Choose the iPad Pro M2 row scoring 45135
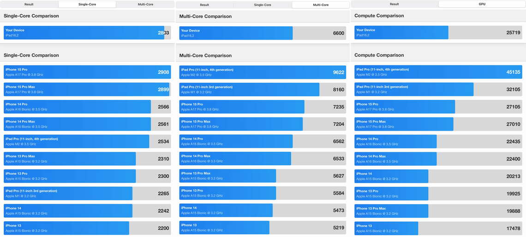The image size is (526, 237). pos(438,72)
